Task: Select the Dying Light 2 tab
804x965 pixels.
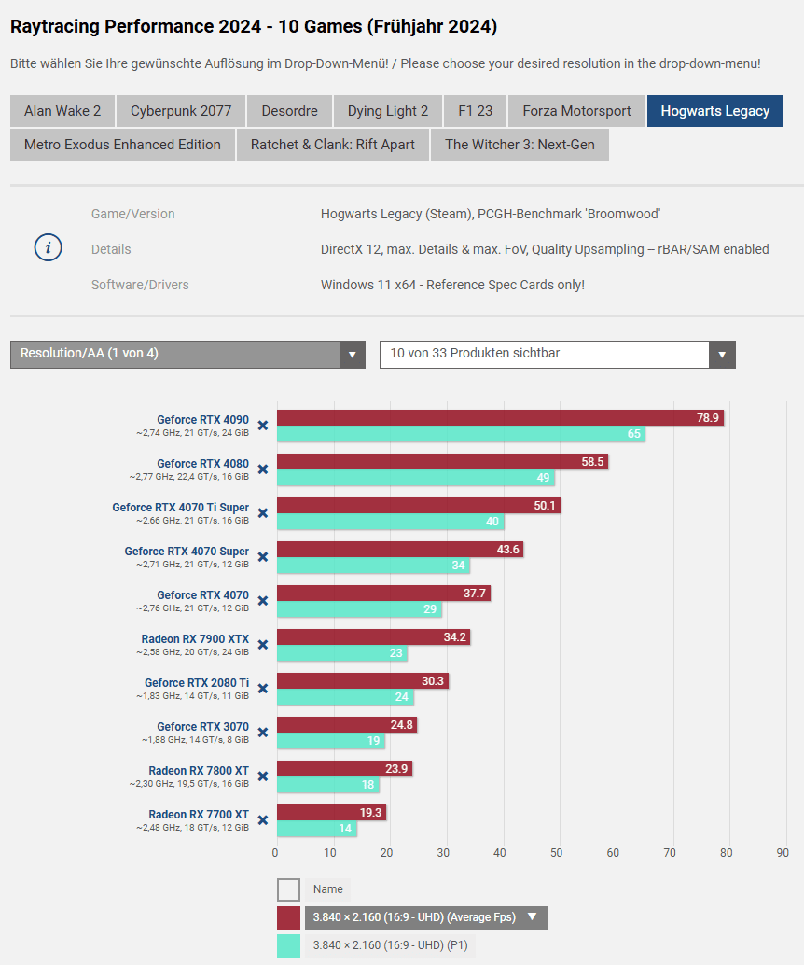Action: click(x=388, y=111)
